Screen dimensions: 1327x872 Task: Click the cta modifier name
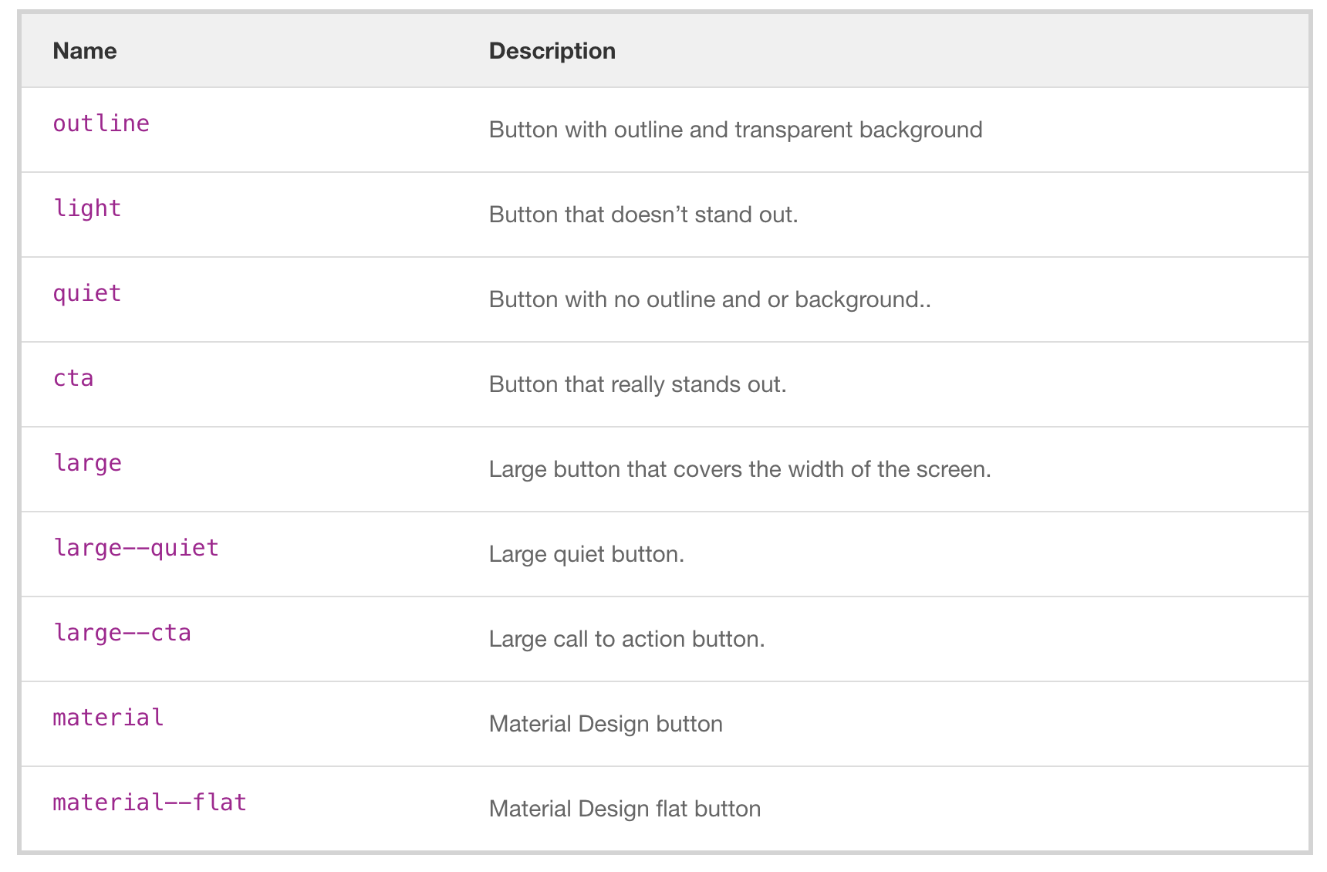click(73, 378)
